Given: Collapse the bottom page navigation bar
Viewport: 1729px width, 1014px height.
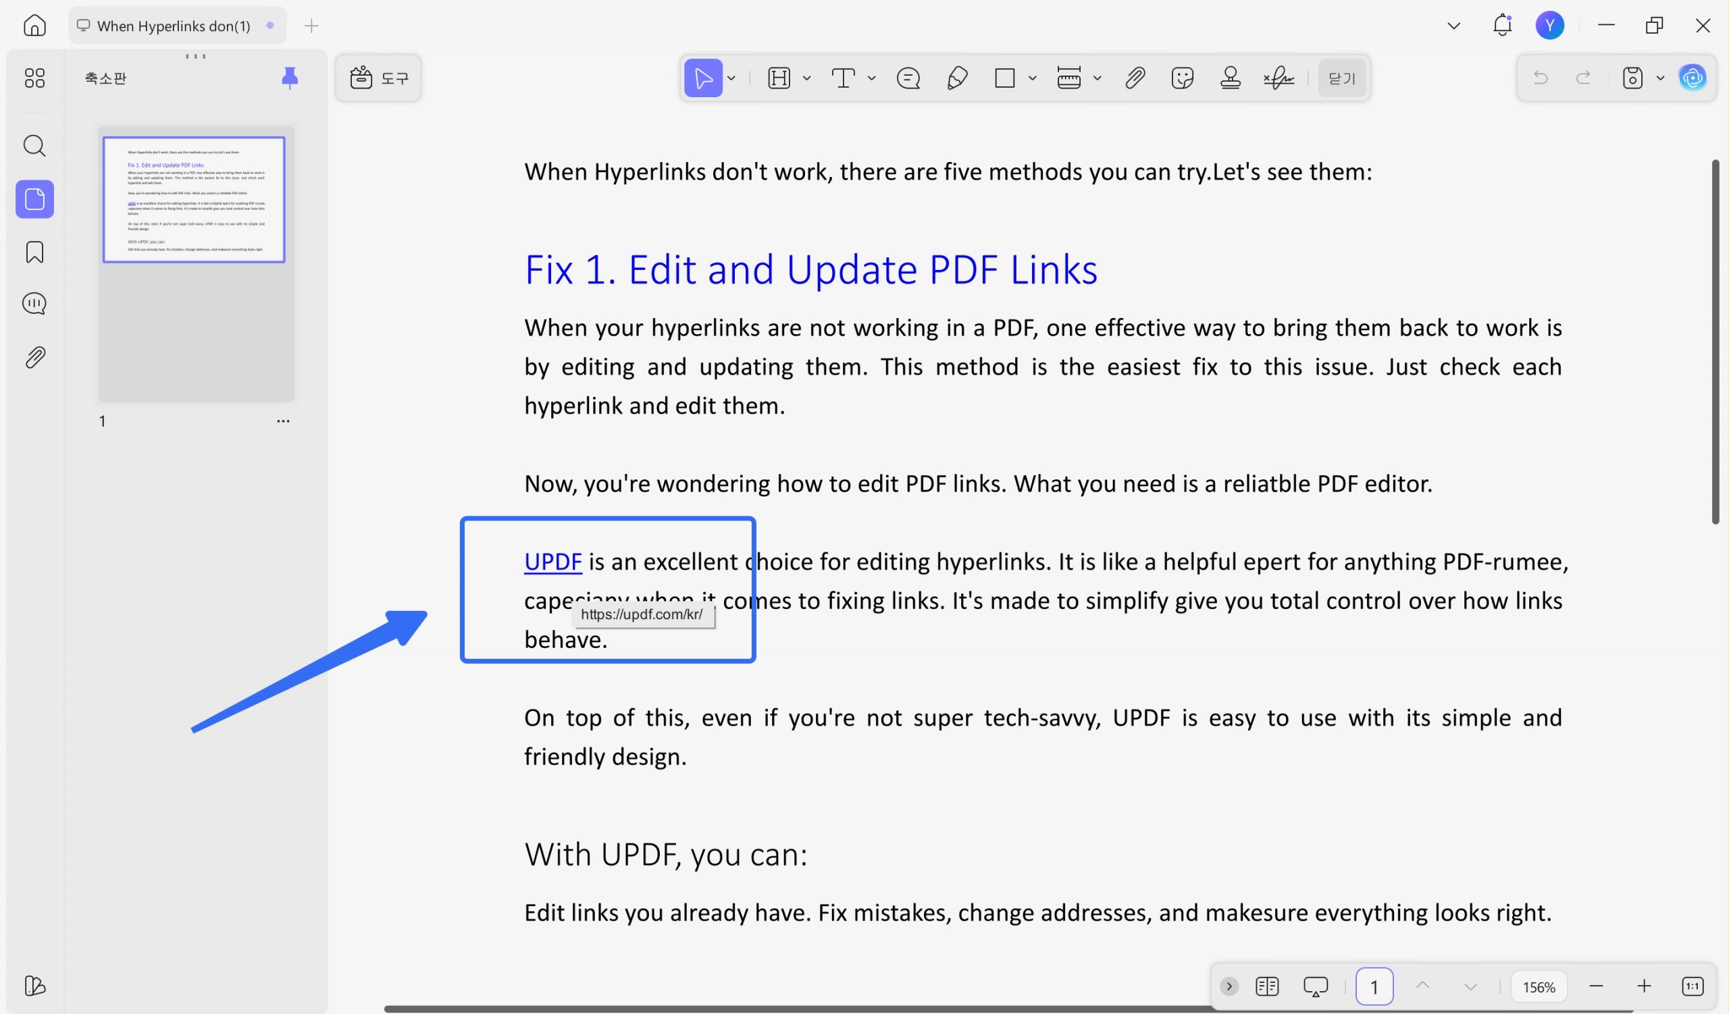Looking at the screenshot, I should pos(1229,986).
